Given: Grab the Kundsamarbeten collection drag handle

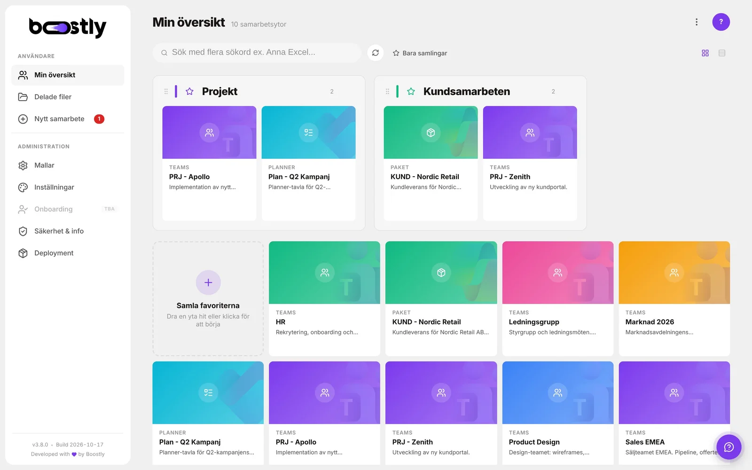Looking at the screenshot, I should pyautogui.click(x=387, y=92).
